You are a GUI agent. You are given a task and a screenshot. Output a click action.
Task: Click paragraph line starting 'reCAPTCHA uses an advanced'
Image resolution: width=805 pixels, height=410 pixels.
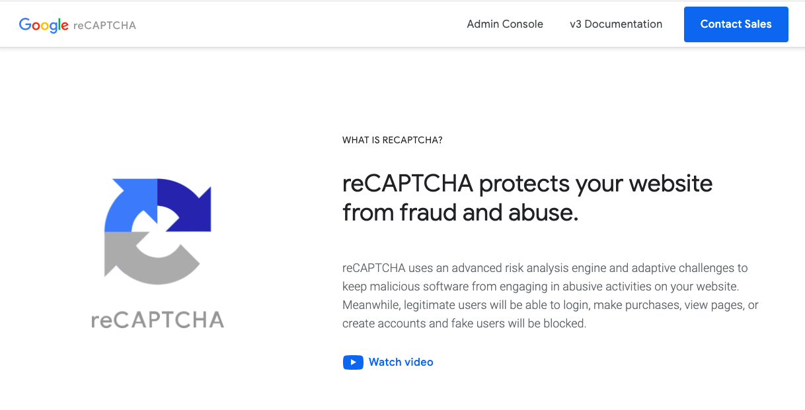coord(545,268)
